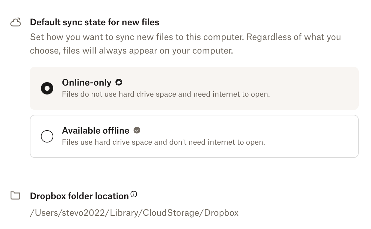Select the Online-only radio button

click(x=47, y=88)
